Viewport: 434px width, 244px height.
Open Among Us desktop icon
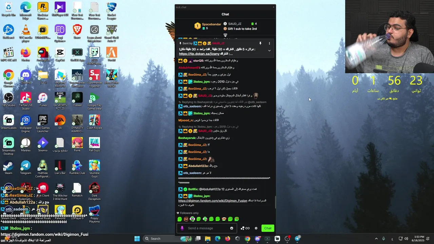click(x=43, y=55)
